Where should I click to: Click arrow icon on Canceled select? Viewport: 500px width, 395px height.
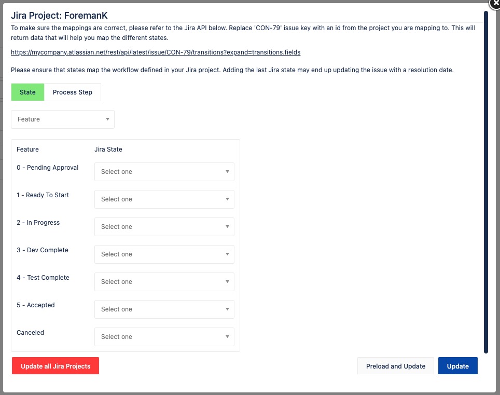227,337
